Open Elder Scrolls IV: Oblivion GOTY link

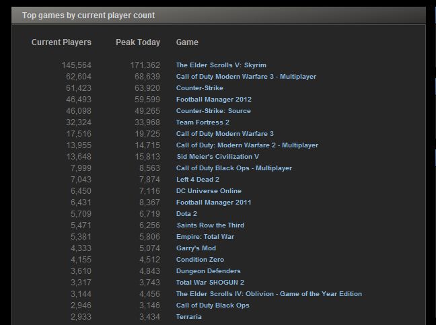pos(269,294)
